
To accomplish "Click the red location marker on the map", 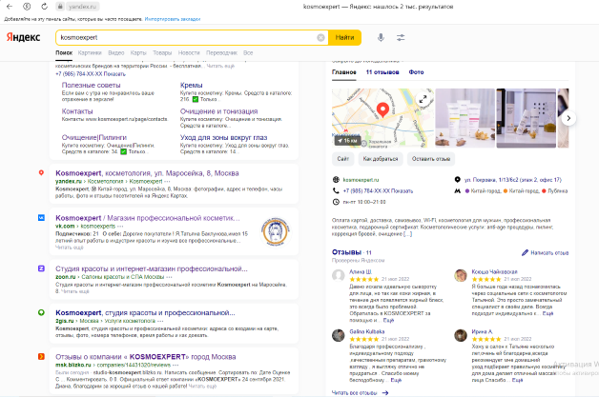I will [x=382, y=109].
